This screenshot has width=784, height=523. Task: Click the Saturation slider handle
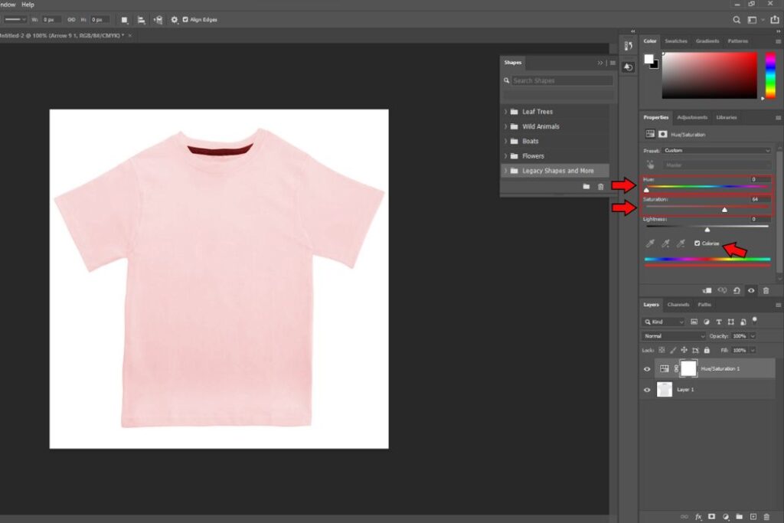click(x=724, y=210)
